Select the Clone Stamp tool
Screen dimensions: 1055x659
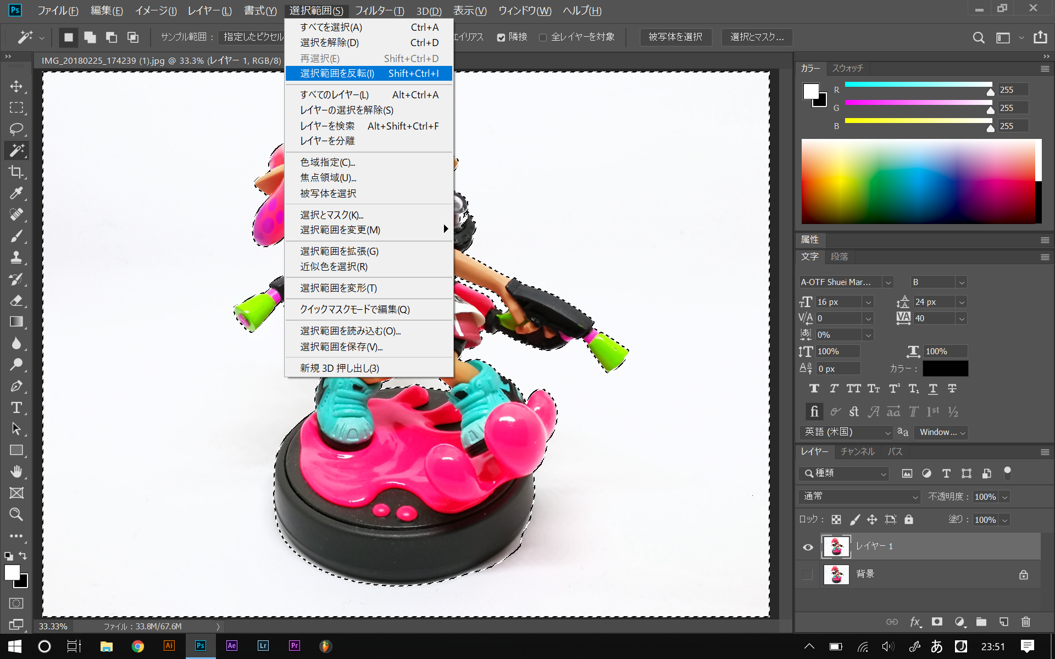(16, 258)
